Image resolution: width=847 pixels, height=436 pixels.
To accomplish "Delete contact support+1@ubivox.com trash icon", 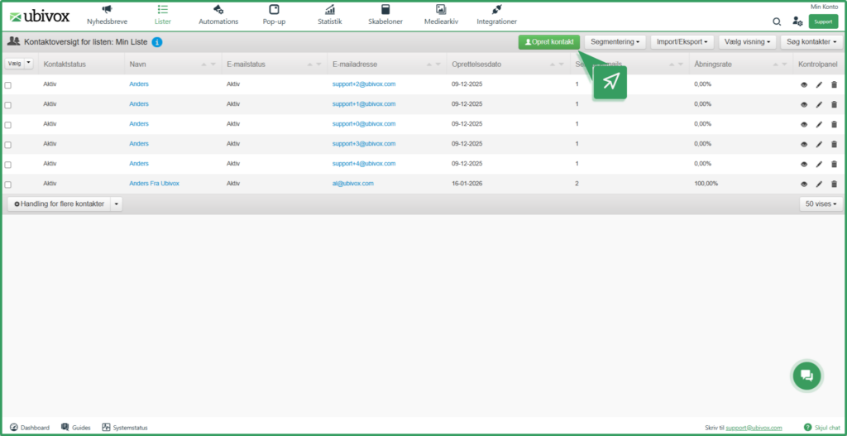I will (834, 105).
